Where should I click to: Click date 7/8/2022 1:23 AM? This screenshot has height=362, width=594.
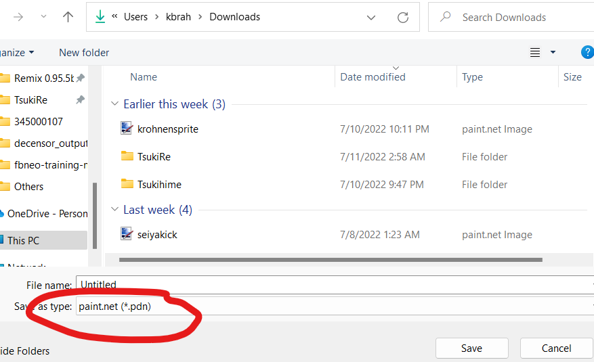pyautogui.click(x=379, y=235)
